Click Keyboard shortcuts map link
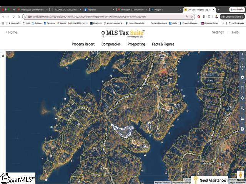The height and width of the screenshot is (184, 246). [x=163, y=182]
